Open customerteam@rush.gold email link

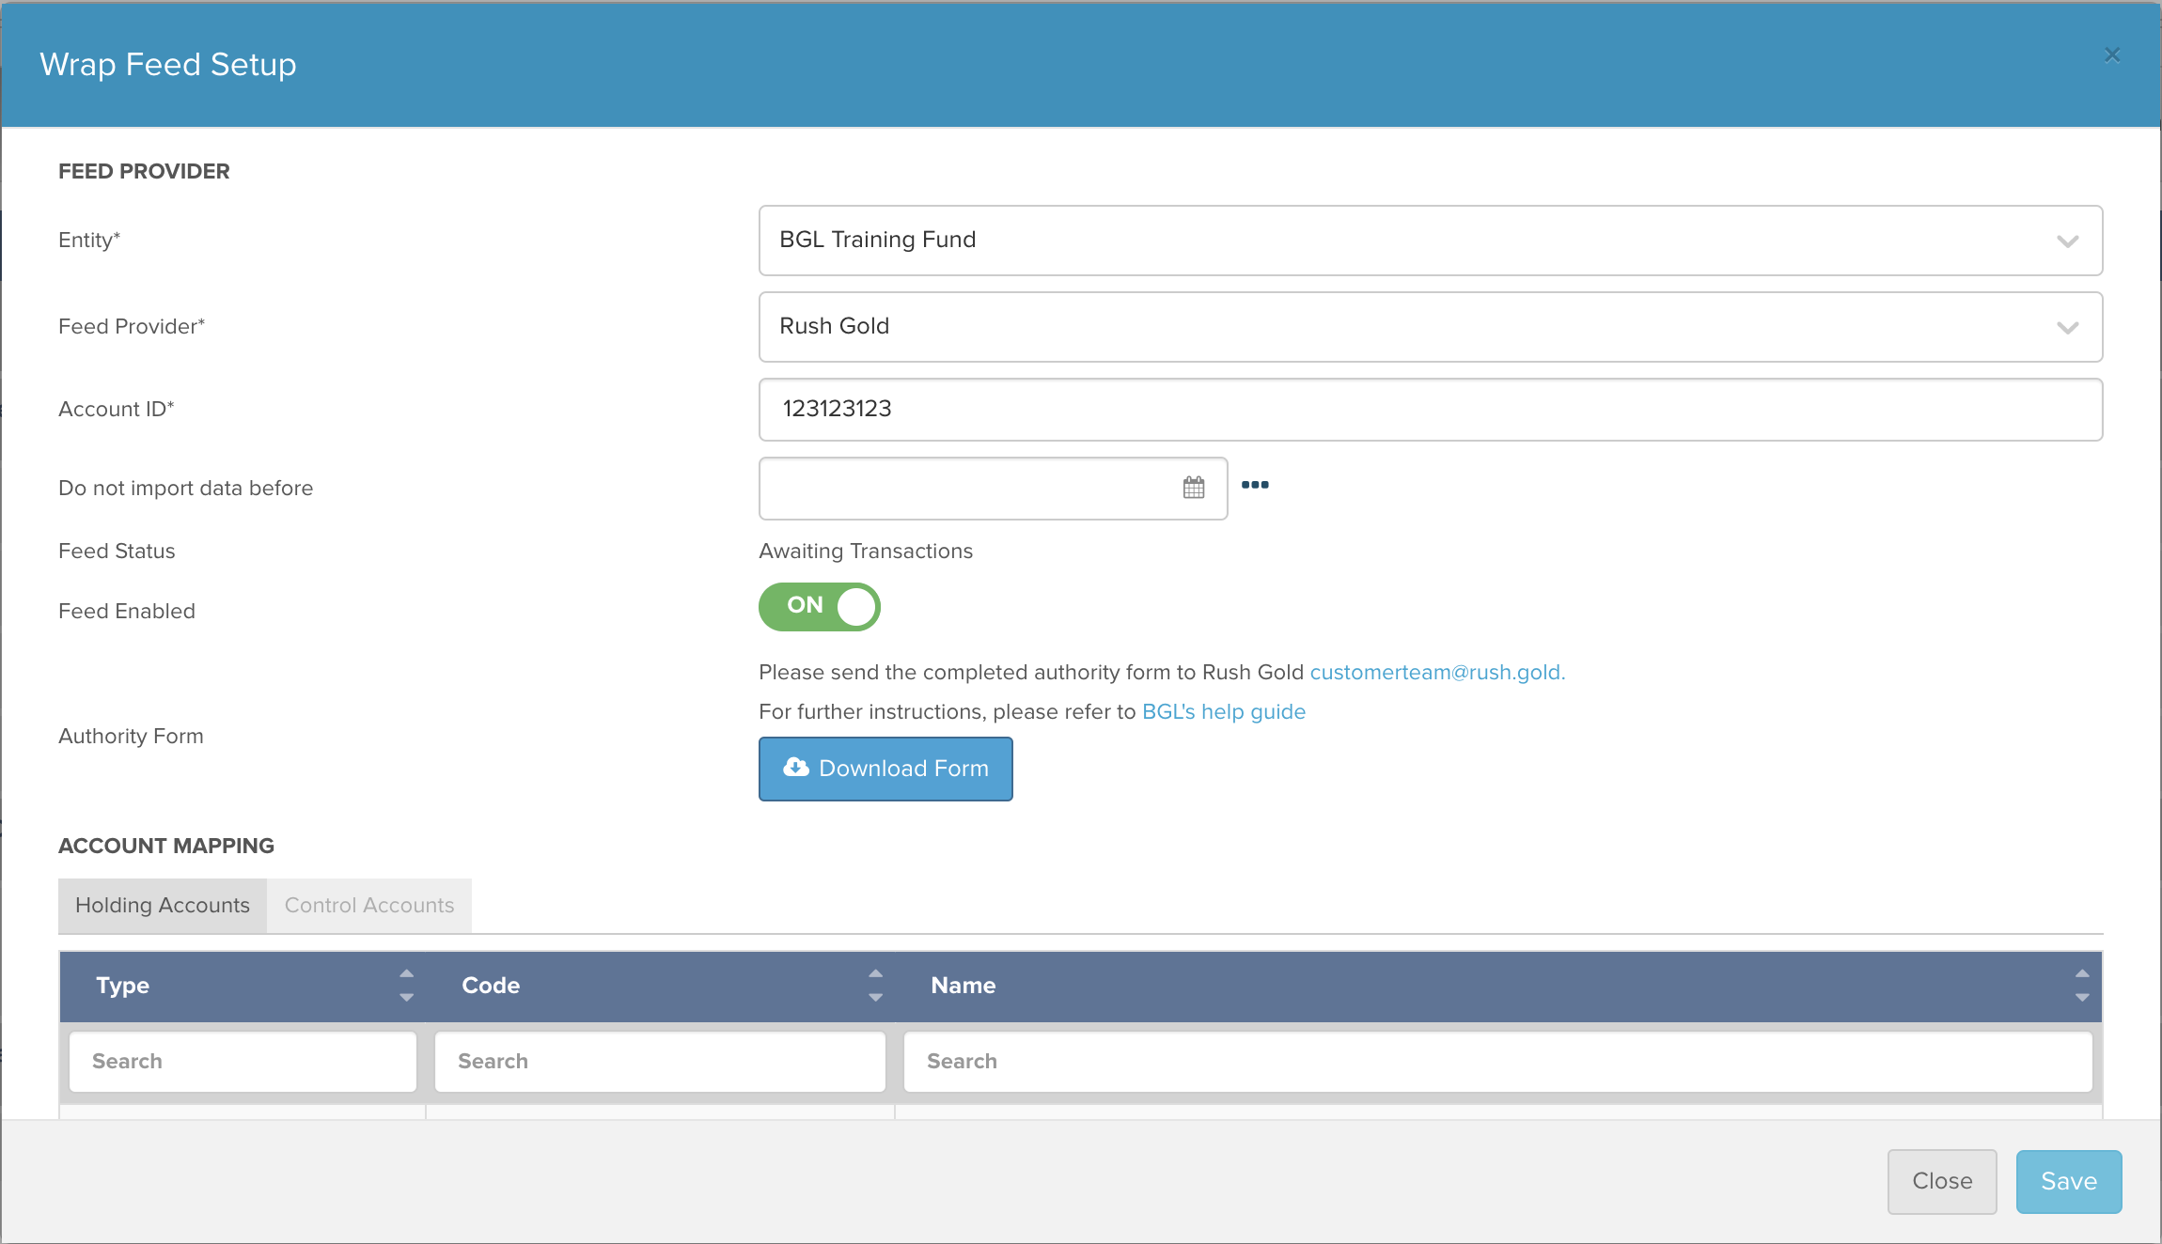tap(1436, 673)
